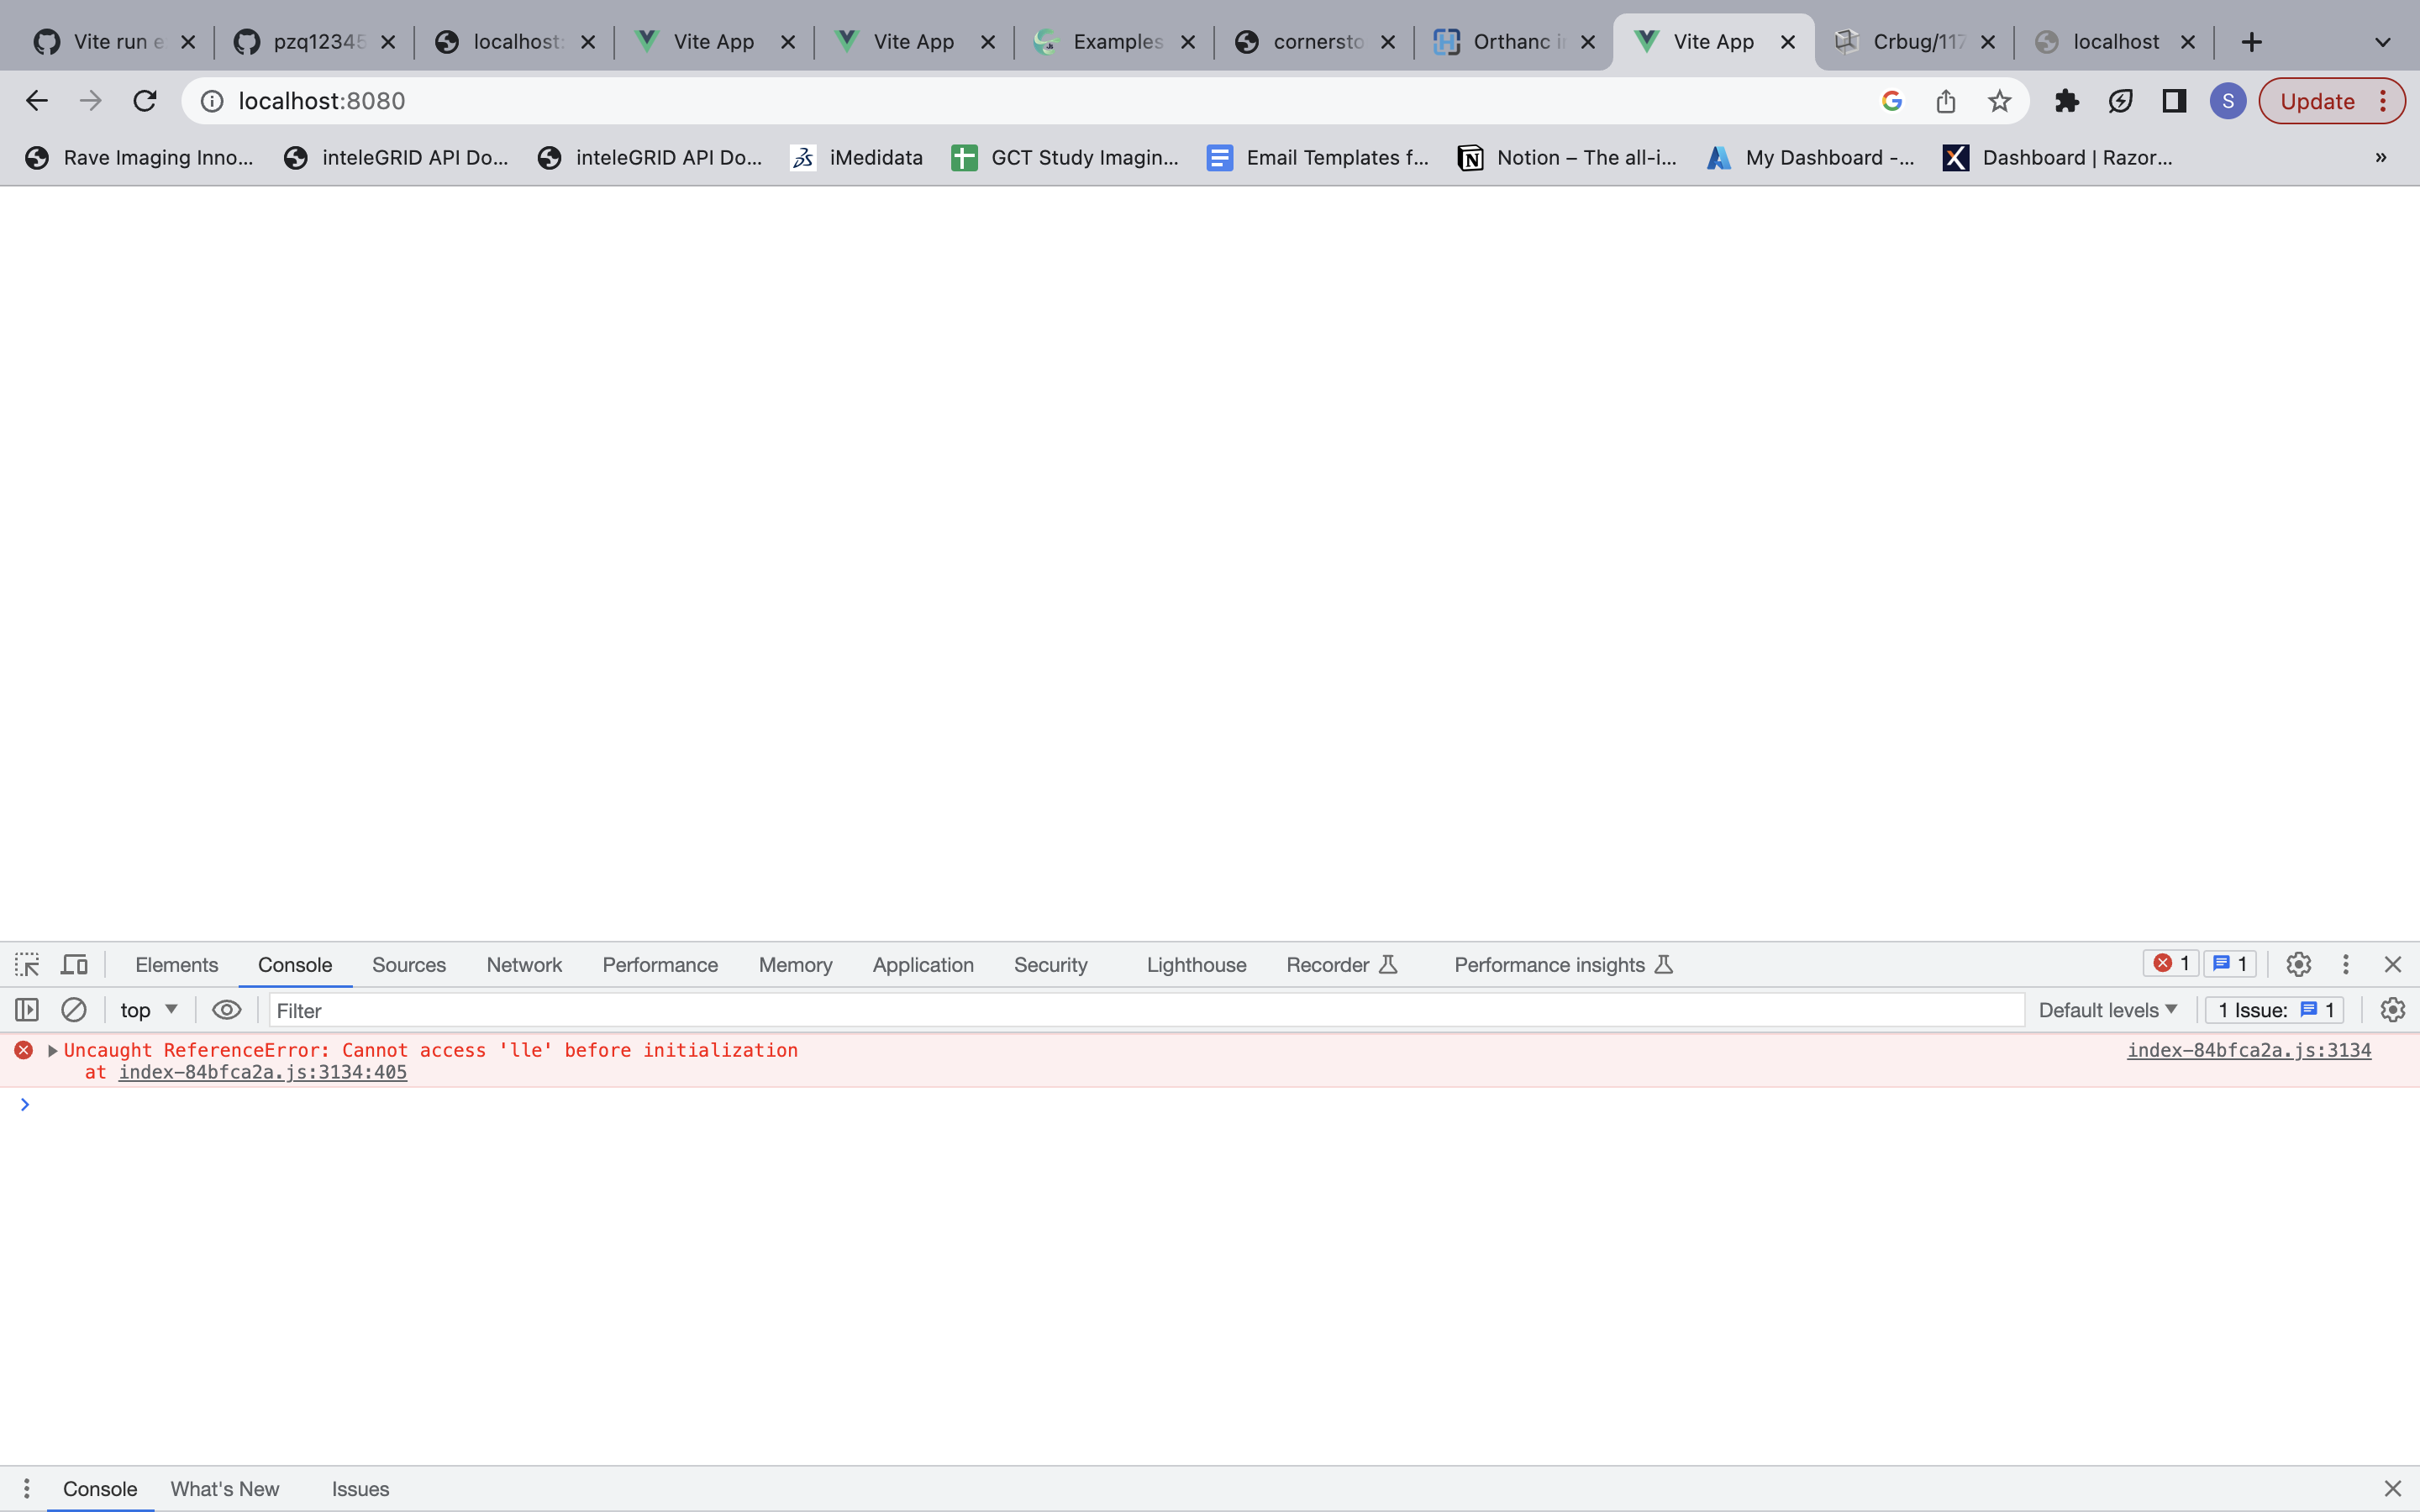2420x1512 pixels.
Task: Open the extensions puzzle icon
Action: pyautogui.click(x=2066, y=101)
